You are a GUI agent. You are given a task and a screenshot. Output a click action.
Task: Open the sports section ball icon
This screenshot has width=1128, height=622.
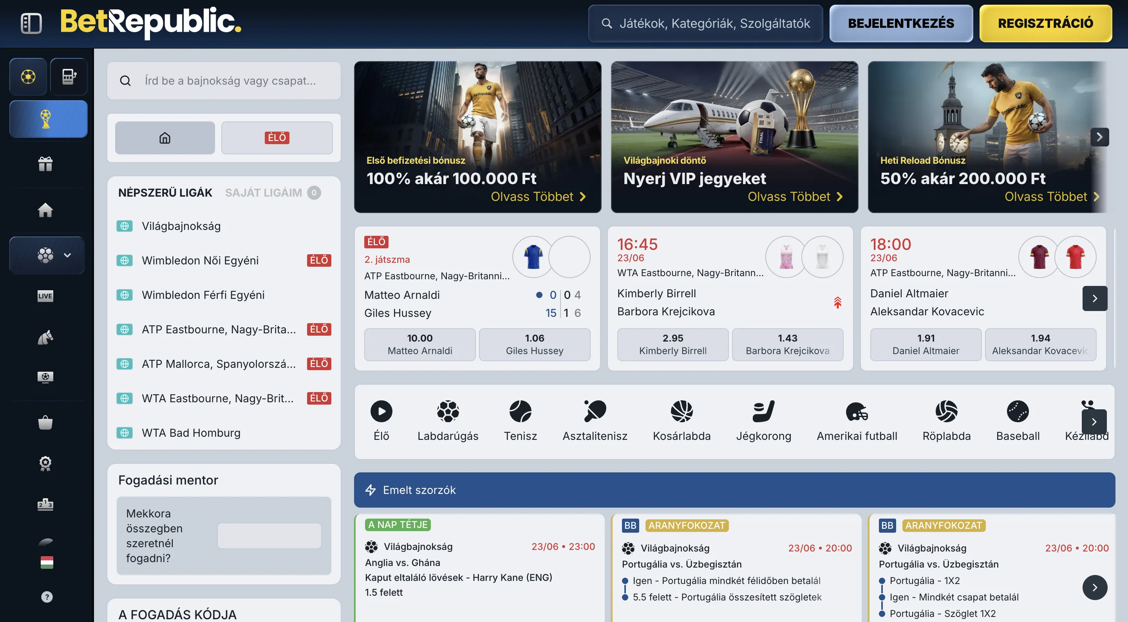pyautogui.click(x=28, y=77)
